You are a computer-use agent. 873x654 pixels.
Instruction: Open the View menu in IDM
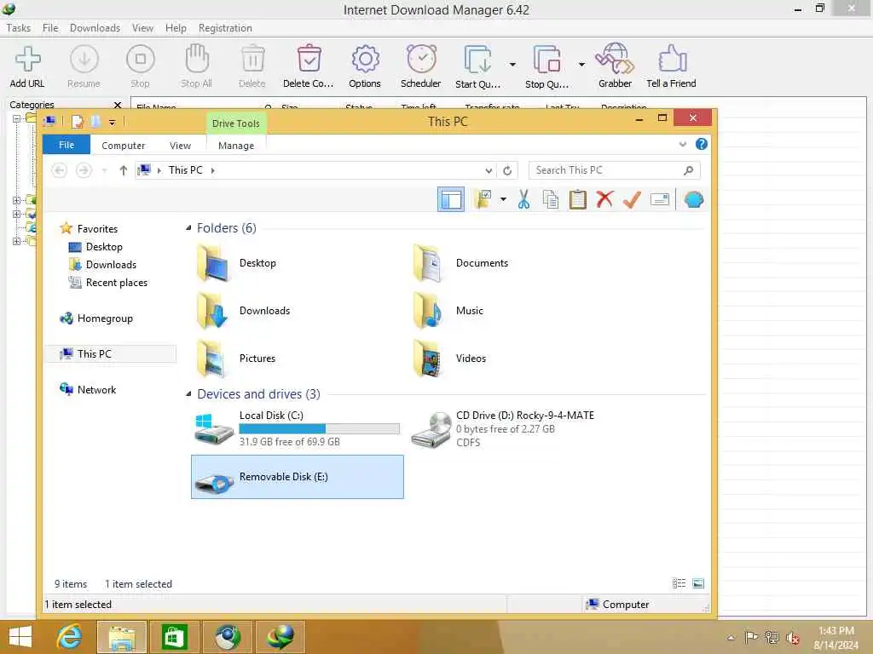pos(142,28)
